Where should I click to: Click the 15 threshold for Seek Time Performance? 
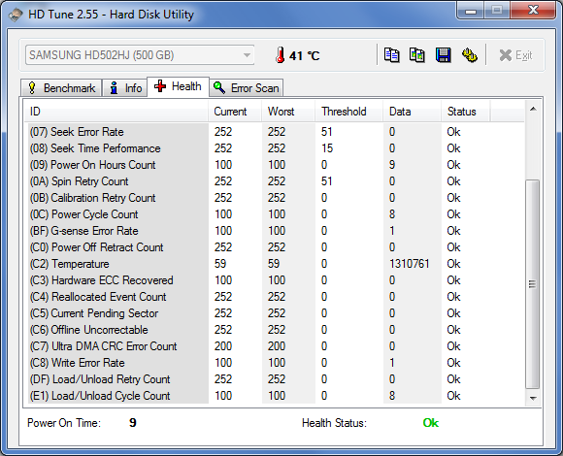327,148
